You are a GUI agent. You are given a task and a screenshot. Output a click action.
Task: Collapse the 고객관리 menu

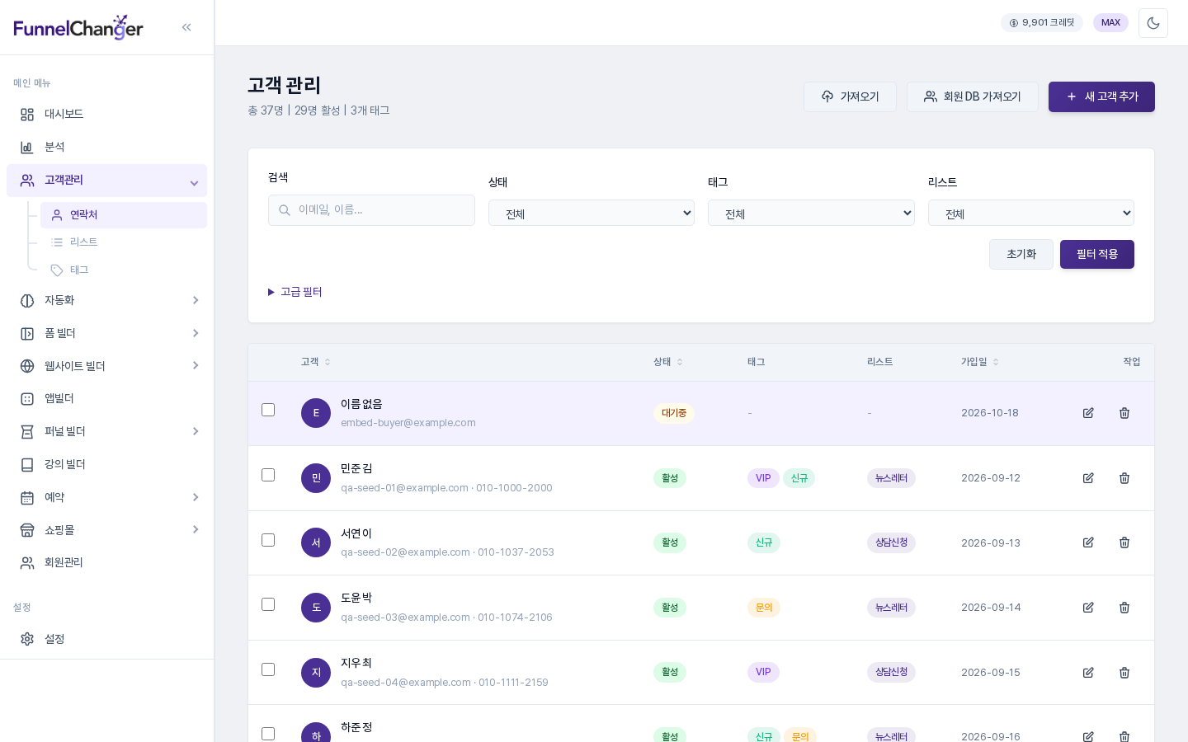tap(107, 181)
